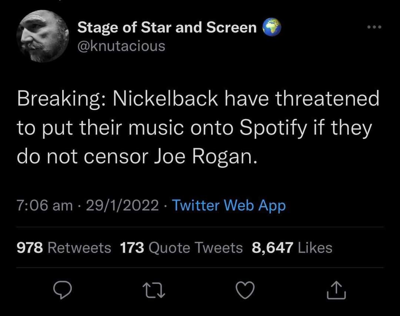Show the 8,647 Likes list
The image size is (400, 316).
point(292,248)
